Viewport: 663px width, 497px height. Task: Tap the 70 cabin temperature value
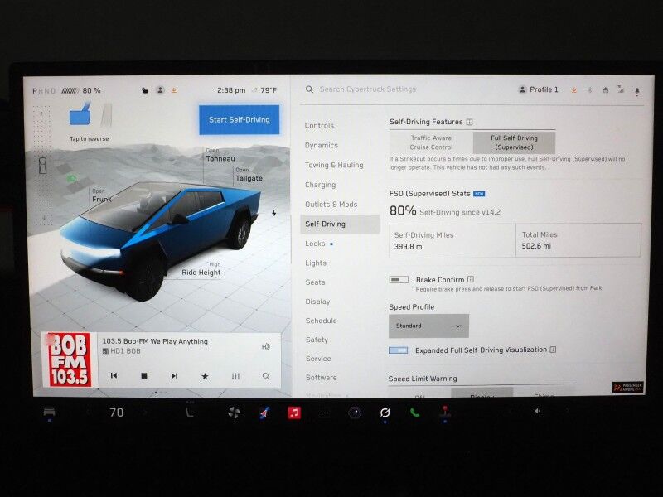click(116, 413)
